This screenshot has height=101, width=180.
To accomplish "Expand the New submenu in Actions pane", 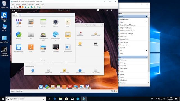I will click(146, 22).
